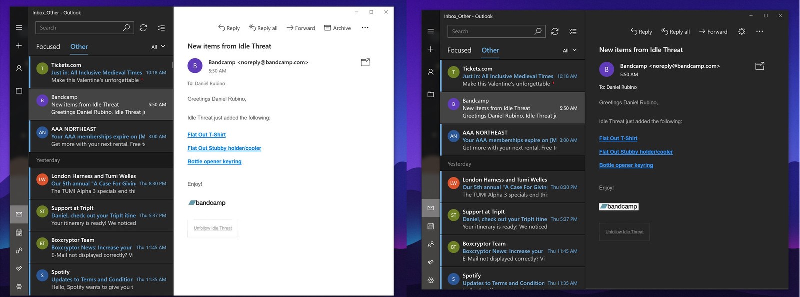Open the To-Do checkmark icon in the left window
Screen dimensions: 800x297
(19, 269)
